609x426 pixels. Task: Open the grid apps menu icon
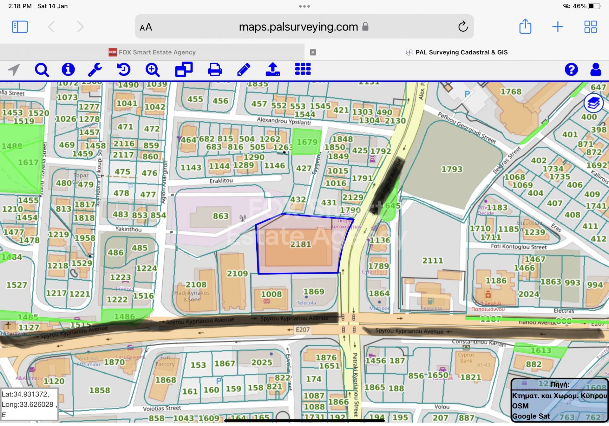(x=303, y=69)
